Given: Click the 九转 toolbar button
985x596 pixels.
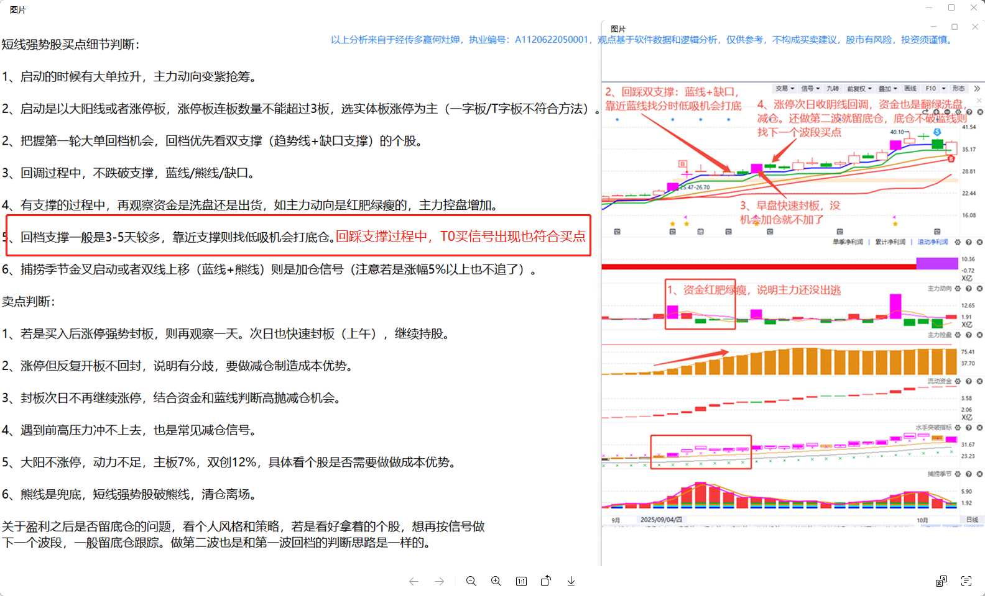Looking at the screenshot, I should click(833, 89).
